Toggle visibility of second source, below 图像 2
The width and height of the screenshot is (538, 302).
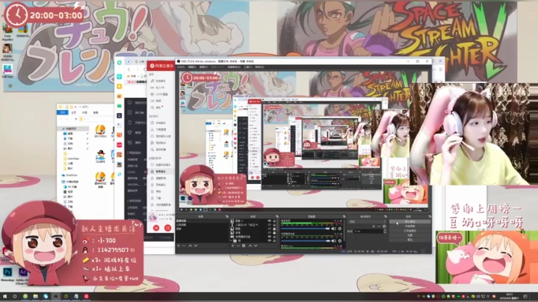coord(269,224)
